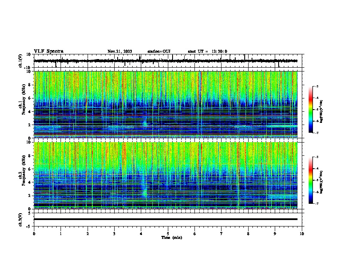Click the "ch.3(V)" axis label
The image size is (340, 262).
point(21,220)
